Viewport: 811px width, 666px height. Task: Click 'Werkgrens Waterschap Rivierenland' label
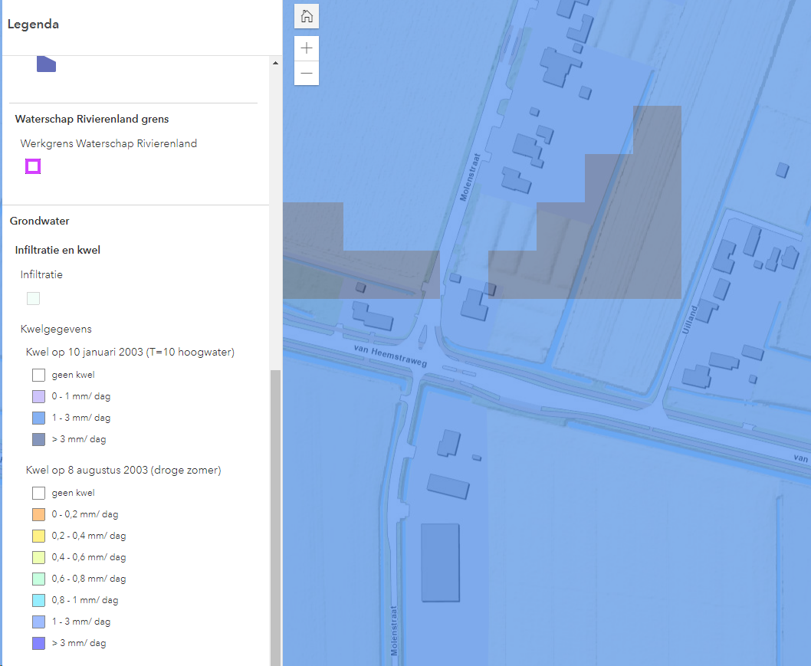[109, 143]
